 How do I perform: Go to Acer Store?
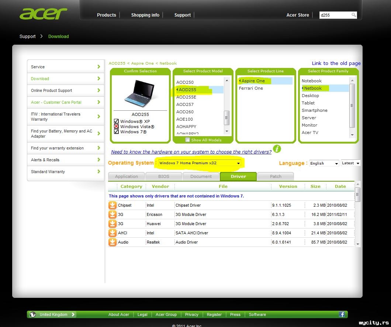(298, 15)
